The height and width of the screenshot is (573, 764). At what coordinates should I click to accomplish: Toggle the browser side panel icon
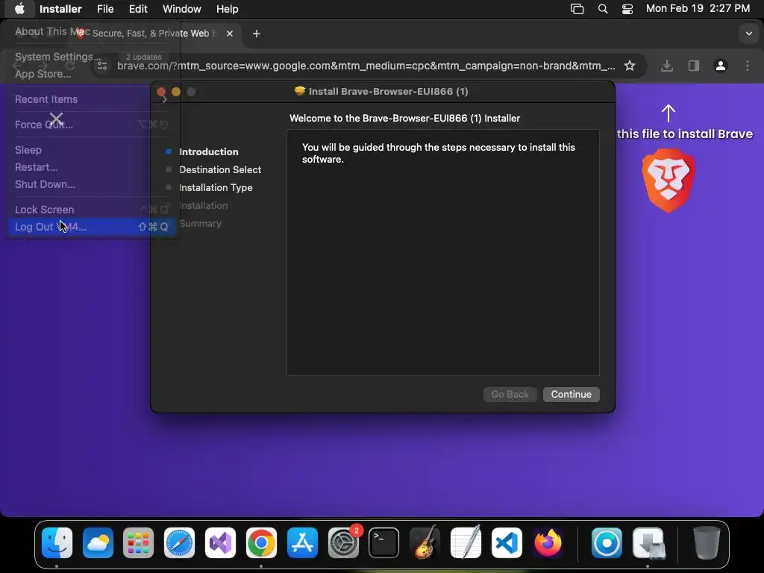[x=694, y=66]
